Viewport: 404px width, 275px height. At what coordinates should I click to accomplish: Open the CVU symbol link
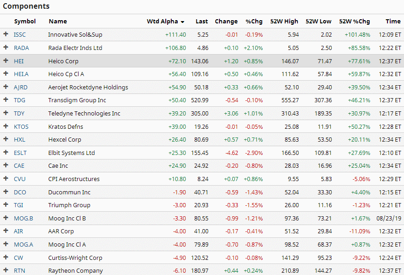[20, 179]
